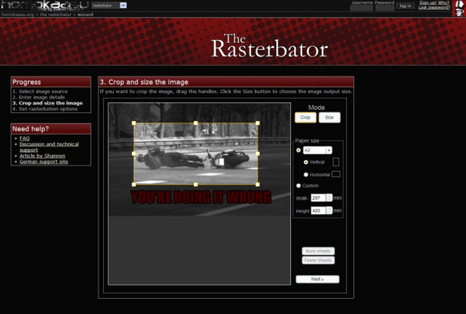Click the masked character avatar icon
This screenshot has height=314, width=466.
coord(458,8)
